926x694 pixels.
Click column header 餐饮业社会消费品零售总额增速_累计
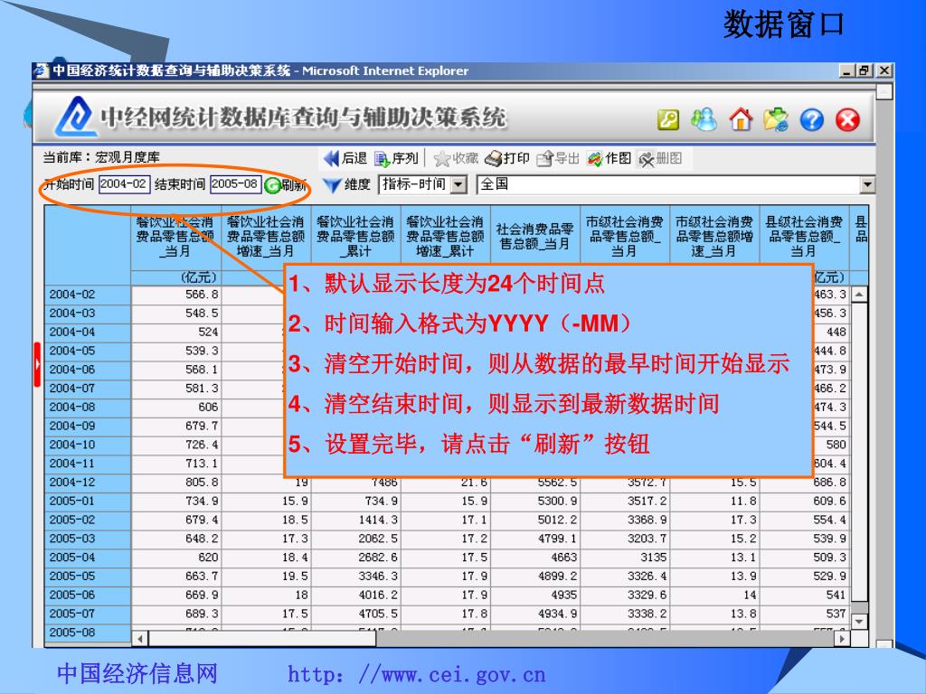click(445, 237)
